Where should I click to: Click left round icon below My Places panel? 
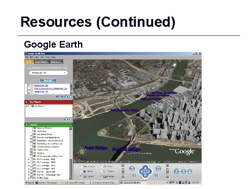(66, 119)
